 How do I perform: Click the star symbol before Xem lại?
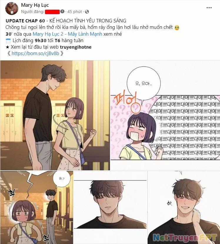(7, 47)
